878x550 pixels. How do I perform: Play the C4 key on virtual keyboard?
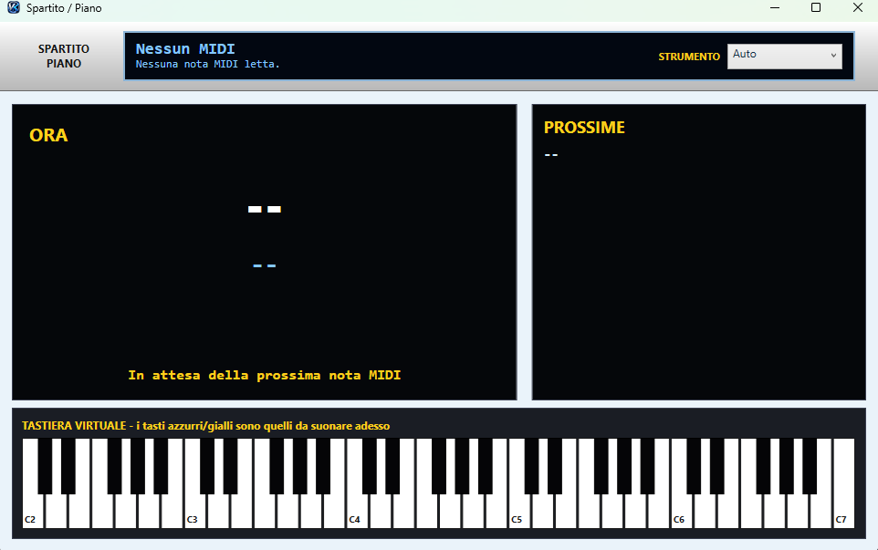coord(357,512)
